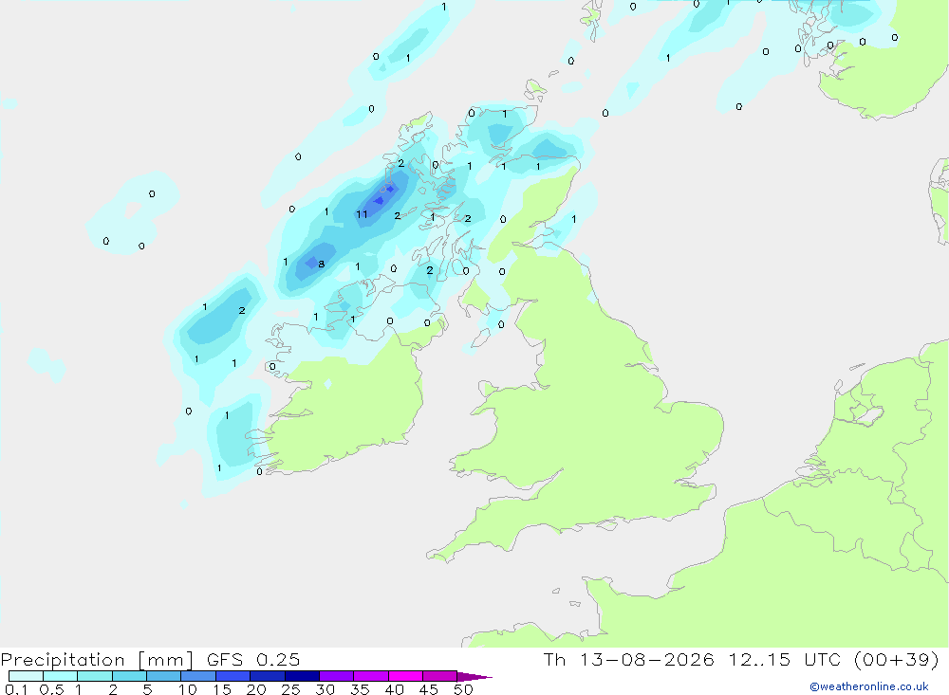Select the 0.5–1 mm legend color swatch
The image size is (949, 695).
(61, 676)
